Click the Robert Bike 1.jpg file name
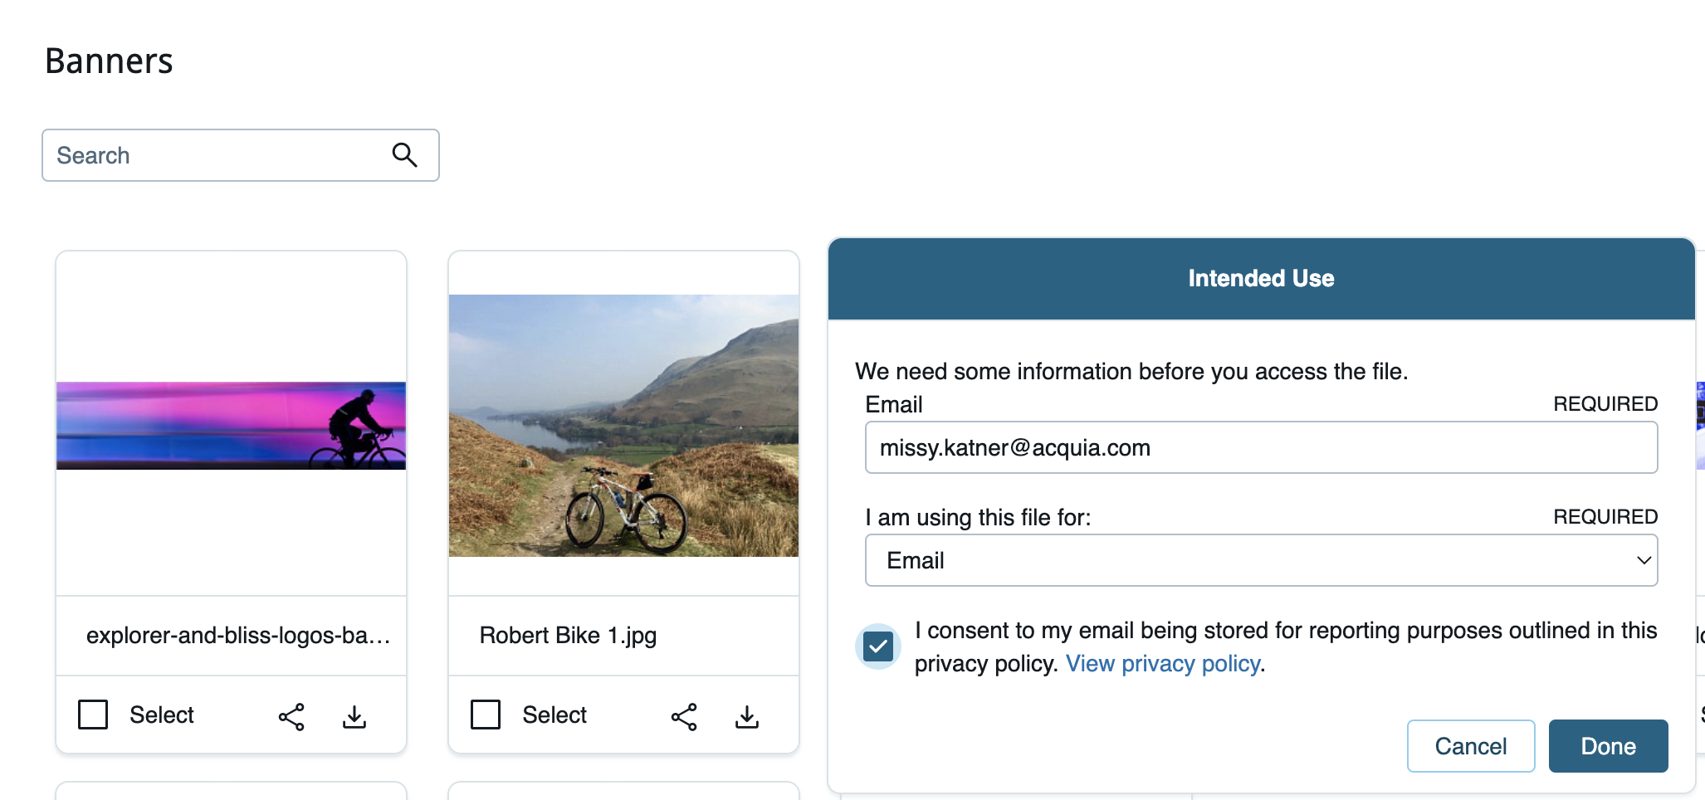1705x800 pixels. pos(568,636)
